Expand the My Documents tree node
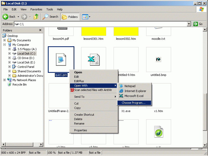Viewport: 208px width, 156px height. pyautogui.click(x=5, y=40)
